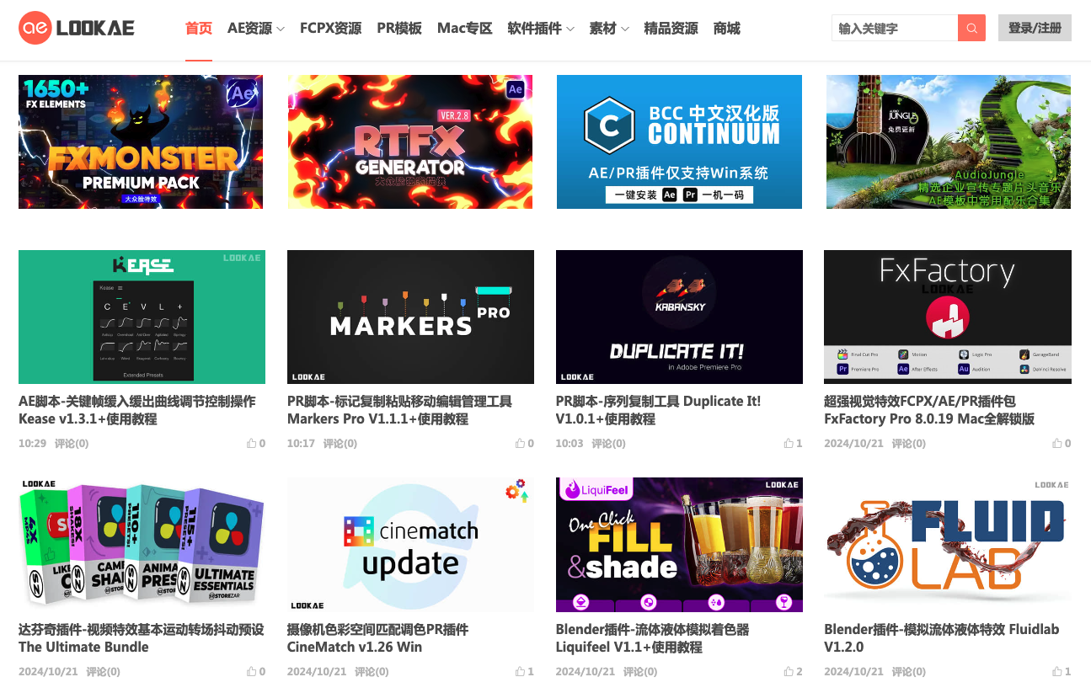The width and height of the screenshot is (1091, 693).
Task: Open the RTFX Generator banner
Action: pyautogui.click(x=409, y=141)
